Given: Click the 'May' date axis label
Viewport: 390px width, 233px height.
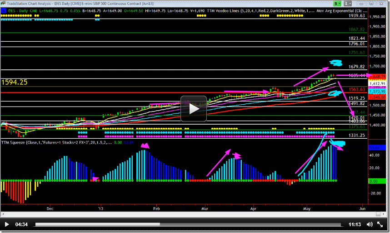Looking at the screenshot, I should coord(307,209).
